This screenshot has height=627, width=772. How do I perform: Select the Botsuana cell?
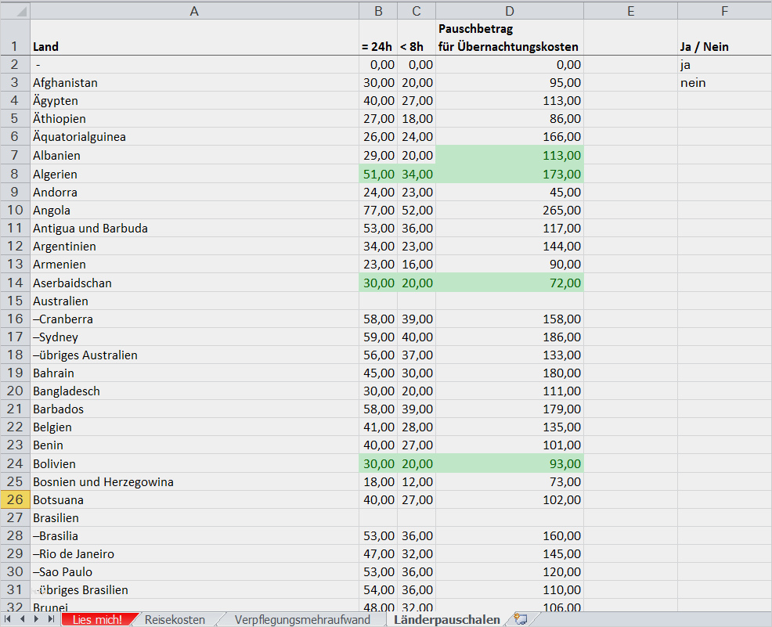tap(194, 499)
